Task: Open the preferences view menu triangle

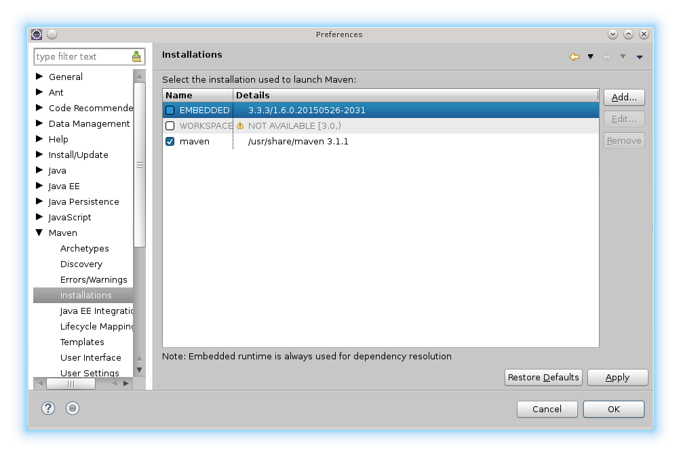Action: (x=640, y=57)
